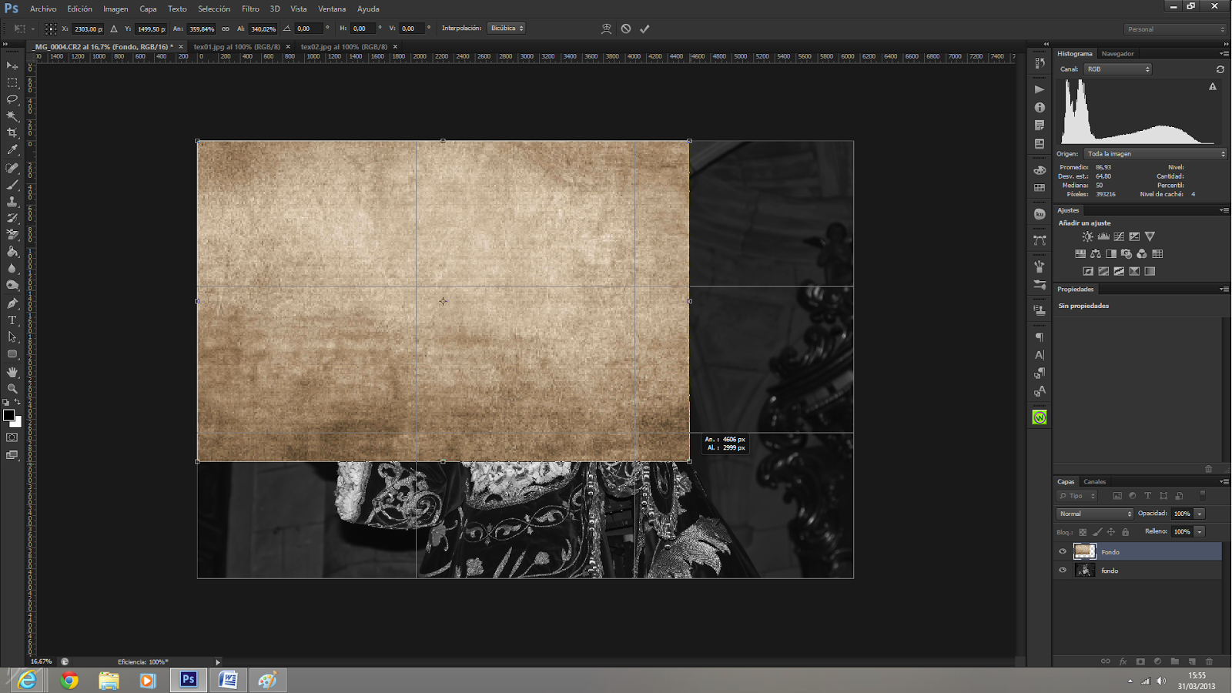
Task: Click the foreground color swatch
Action: point(8,416)
